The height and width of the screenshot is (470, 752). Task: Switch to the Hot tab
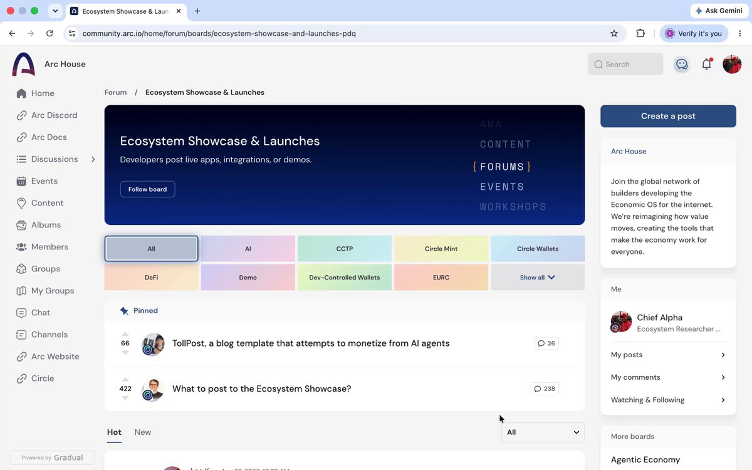point(114,432)
